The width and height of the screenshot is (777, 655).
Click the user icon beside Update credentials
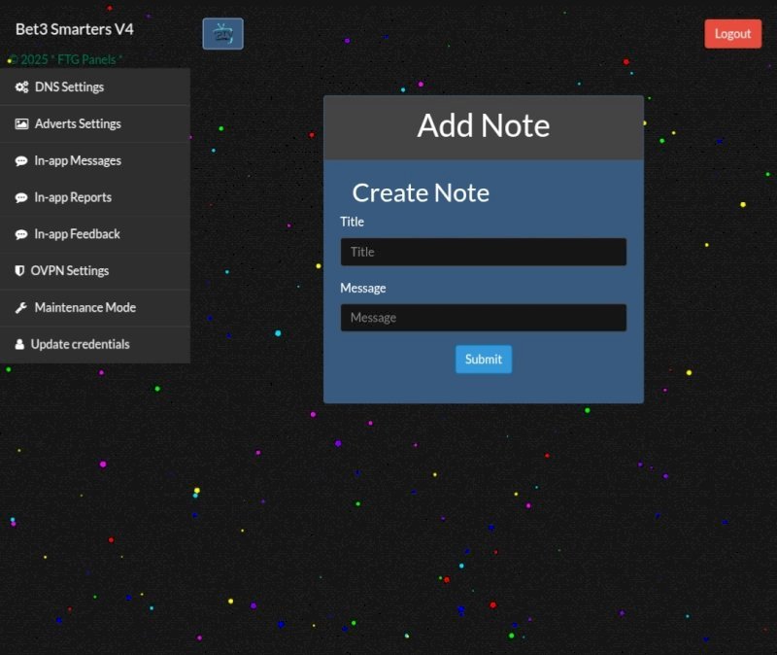19,344
